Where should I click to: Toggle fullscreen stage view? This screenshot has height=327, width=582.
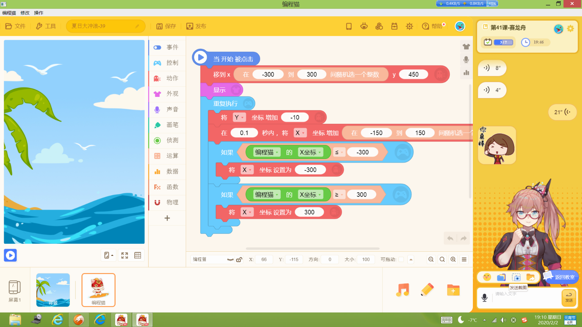(x=125, y=255)
